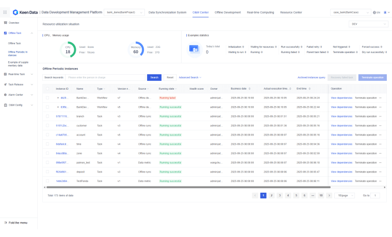
Task: Switch to Offline Development tab
Action: tap(228, 12)
